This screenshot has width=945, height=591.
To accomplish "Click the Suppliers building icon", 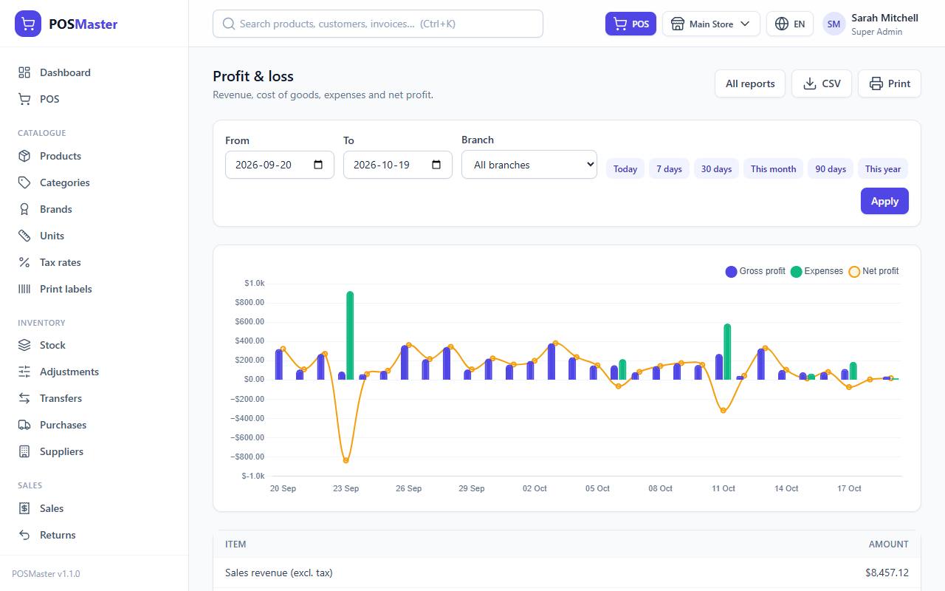I will coord(24,451).
